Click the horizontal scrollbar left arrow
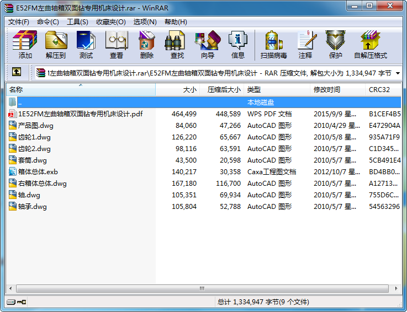Viewport: 407px width, 312px height. pyautogui.click(x=10, y=288)
